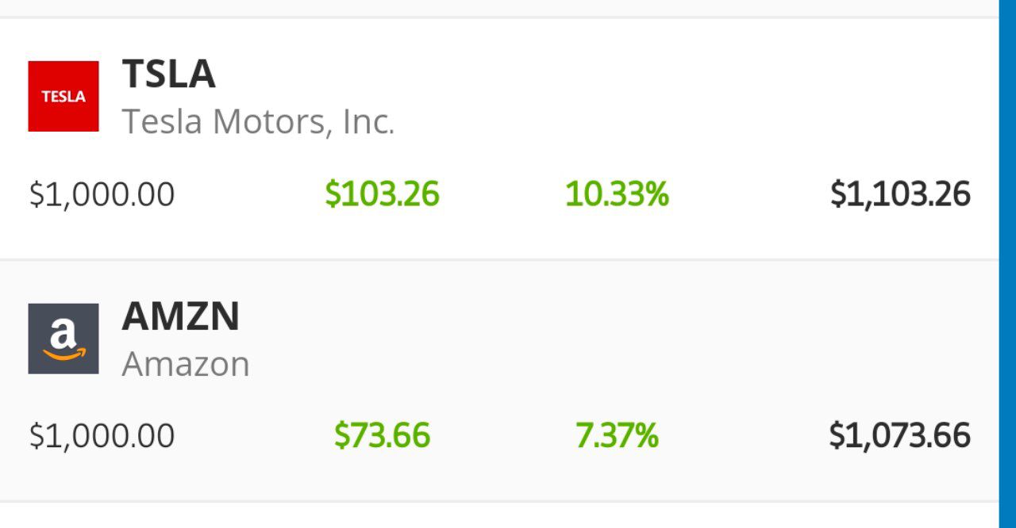1016x528 pixels.
Task: Select the gray AMZN holdings row background
Action: click(498, 381)
